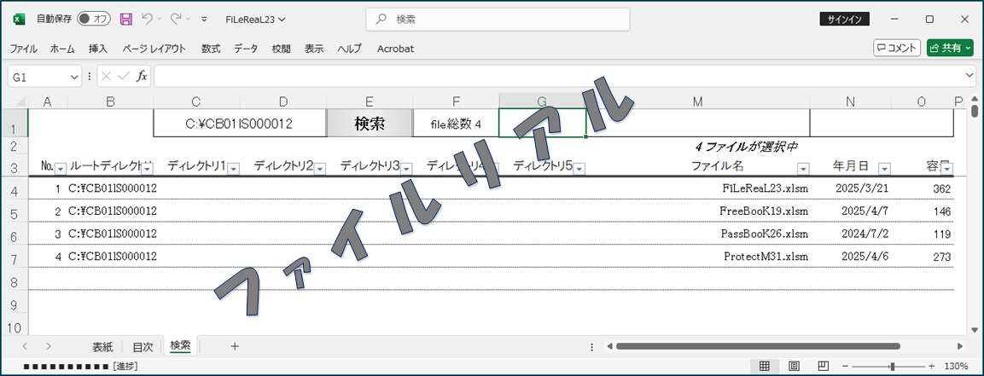Select the FreeBooK19.xlsm file name cell
This screenshot has width=984, height=376.
point(698,211)
